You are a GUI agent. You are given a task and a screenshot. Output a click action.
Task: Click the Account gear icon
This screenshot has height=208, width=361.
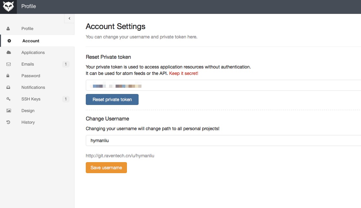[x=9, y=41]
